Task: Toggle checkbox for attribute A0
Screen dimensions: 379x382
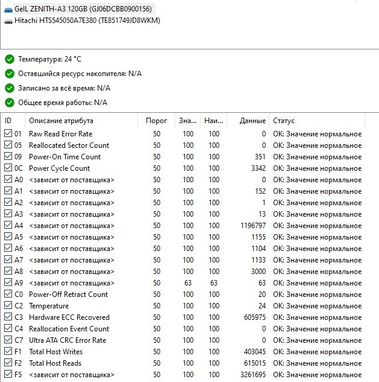Action: (x=8, y=179)
